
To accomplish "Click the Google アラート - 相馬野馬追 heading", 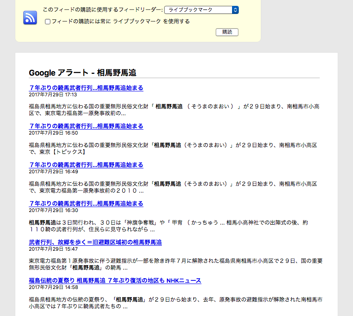I will 82,73.
